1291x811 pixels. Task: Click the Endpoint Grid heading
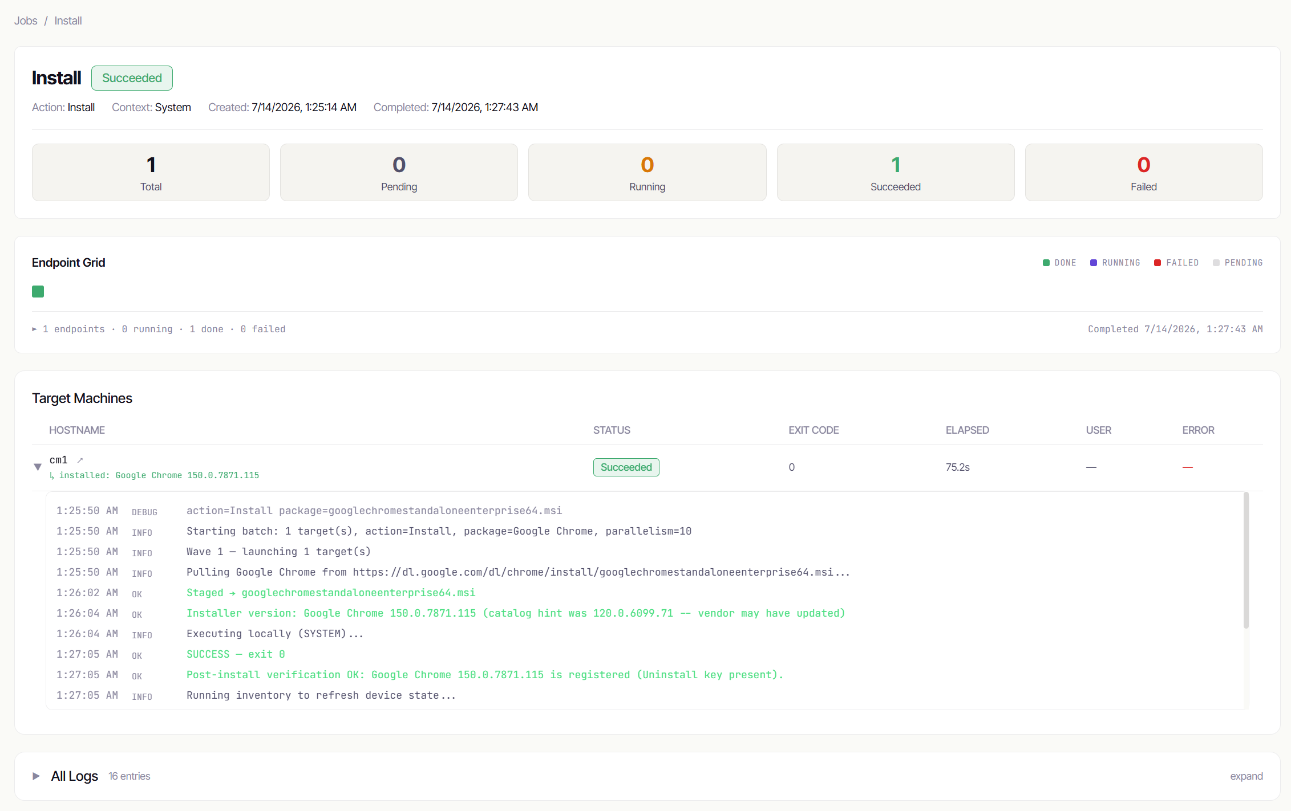(x=68, y=263)
